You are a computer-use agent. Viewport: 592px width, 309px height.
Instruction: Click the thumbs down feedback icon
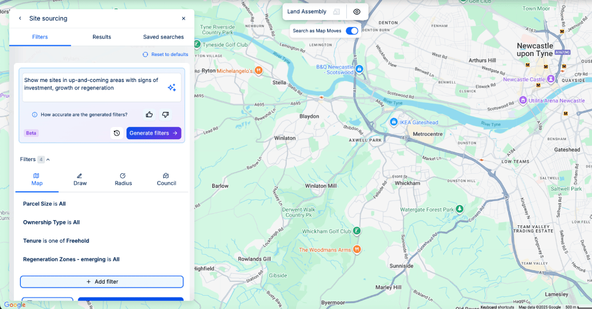[x=165, y=114]
